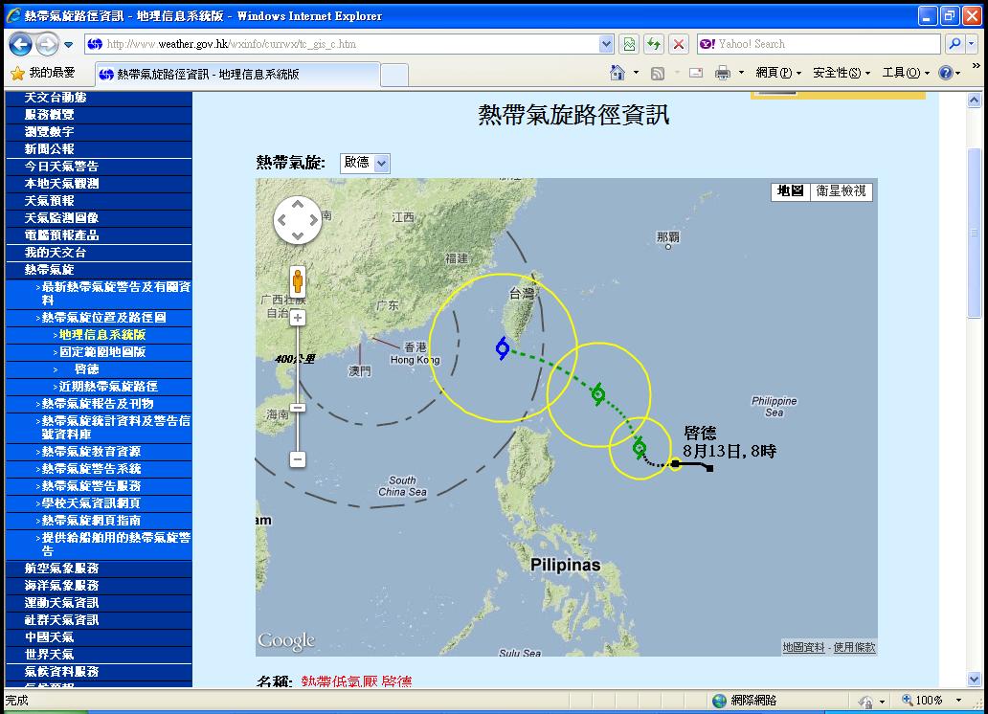This screenshot has width=988, height=714.
Task: Open the browser Home page icon
Action: coord(618,73)
